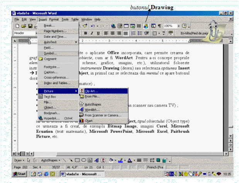Viewport: 239px width, 183px height.
Task: Toggle Italic formatting
Action: pos(92,33)
